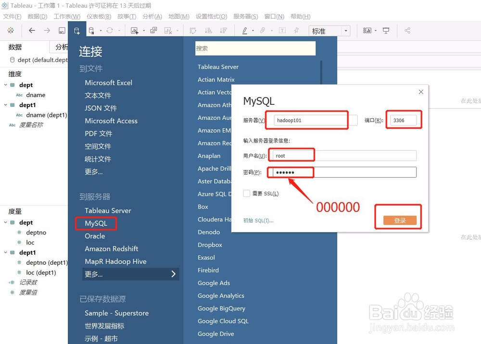Image resolution: width=481 pixels, height=344 pixels.
Task: Select Amazon Redshift connector
Action: click(112, 249)
